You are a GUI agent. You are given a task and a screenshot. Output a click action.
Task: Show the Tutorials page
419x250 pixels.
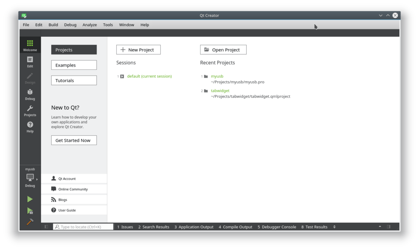(x=74, y=80)
